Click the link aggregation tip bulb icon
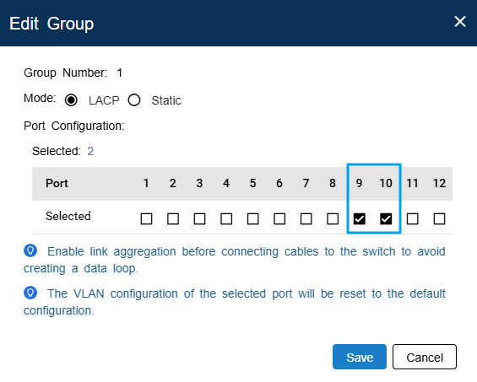The height and width of the screenshot is (382, 477). [x=30, y=250]
